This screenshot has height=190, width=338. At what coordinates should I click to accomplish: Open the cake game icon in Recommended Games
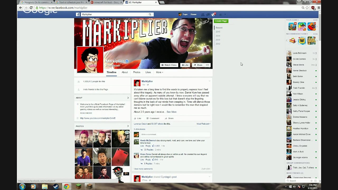point(292,41)
